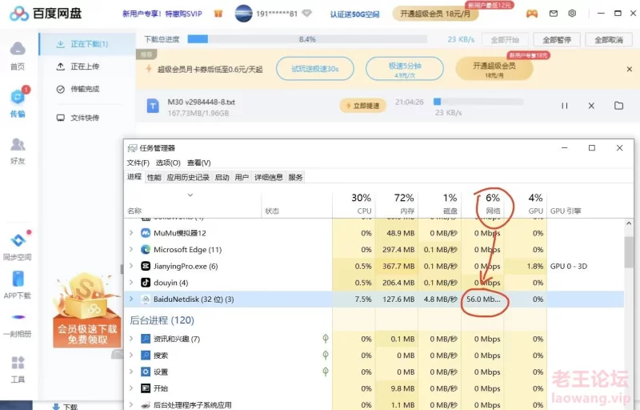Viewport: 640px width, 410px height.
Task: Open 一刻相册 album in sidebar
Action: tap(18, 325)
